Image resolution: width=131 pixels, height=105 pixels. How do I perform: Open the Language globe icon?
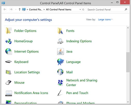pyautogui.click(x=61, y=62)
